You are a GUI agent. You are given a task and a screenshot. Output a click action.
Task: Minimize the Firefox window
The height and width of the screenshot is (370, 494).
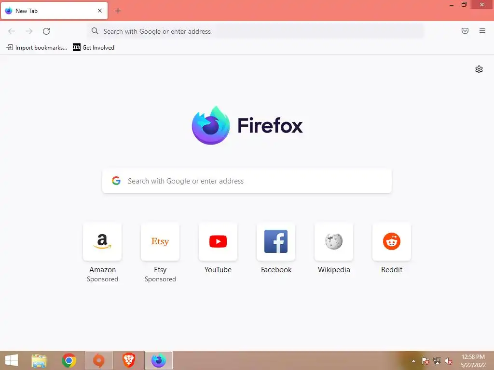[452, 5]
